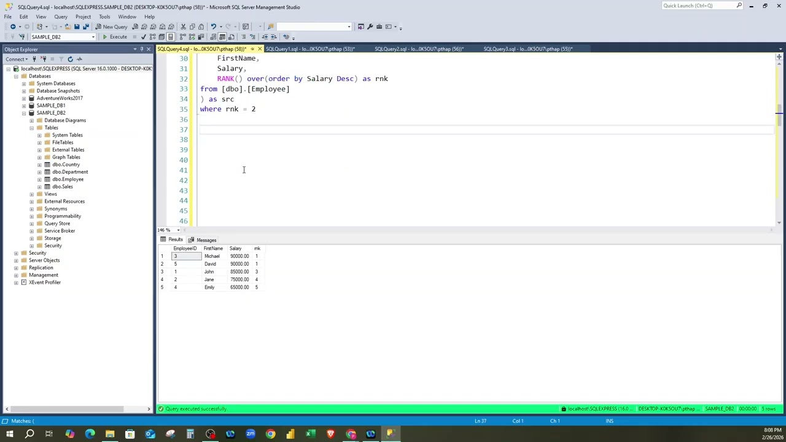The width and height of the screenshot is (786, 442).
Task: Open the Query menu
Action: tap(61, 17)
